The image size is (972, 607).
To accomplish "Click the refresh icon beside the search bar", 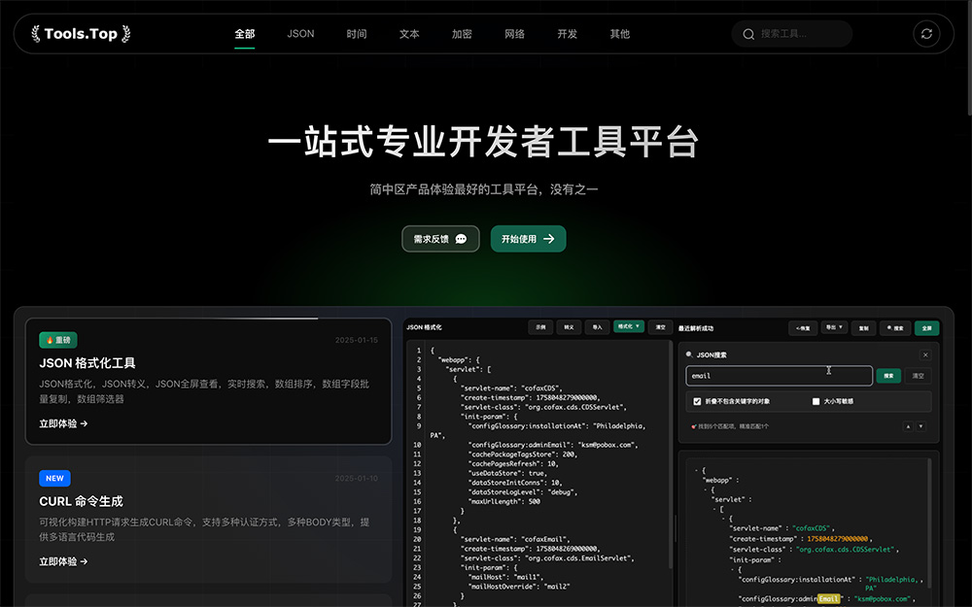I will pos(926,33).
